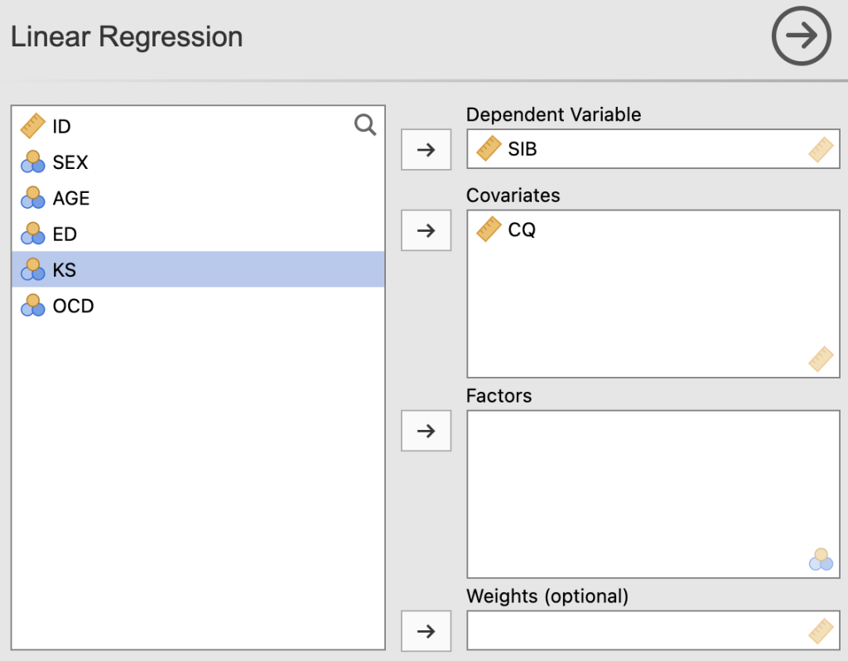This screenshot has height=661, width=848.
Task: Click the arrow to add a Factor
Action: click(x=426, y=431)
